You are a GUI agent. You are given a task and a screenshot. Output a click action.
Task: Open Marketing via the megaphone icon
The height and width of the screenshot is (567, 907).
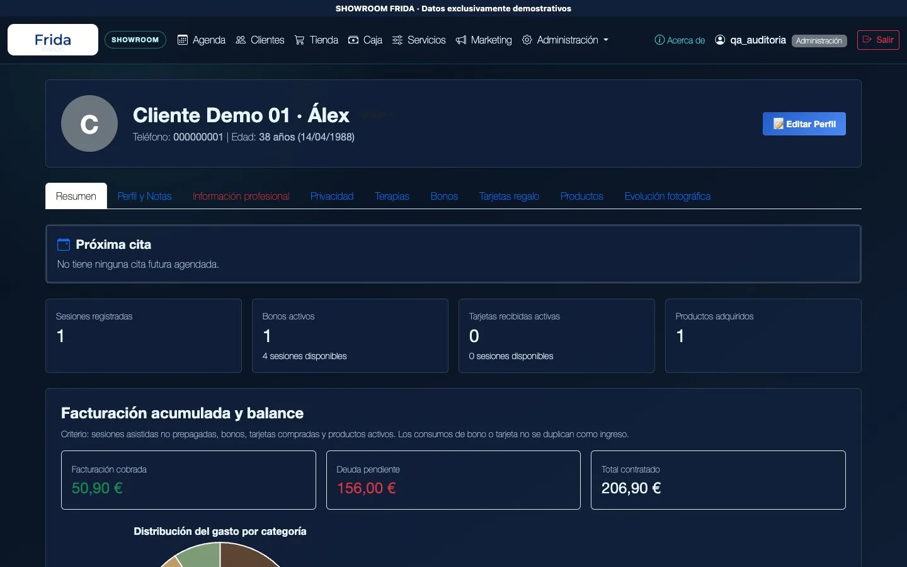461,40
